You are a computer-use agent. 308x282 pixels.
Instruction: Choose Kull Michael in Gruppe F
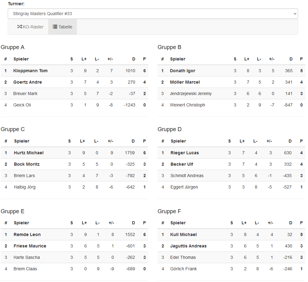tap(183, 234)
